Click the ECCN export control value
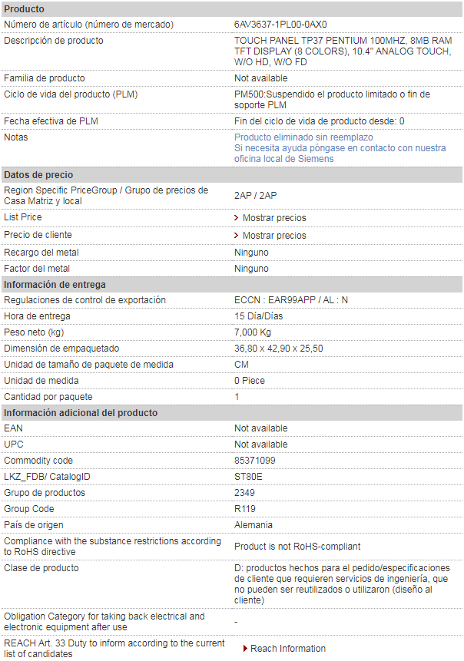The image size is (464, 661). tap(291, 300)
